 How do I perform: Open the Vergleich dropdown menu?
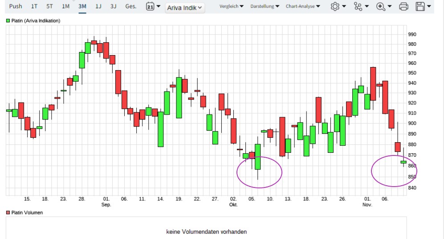tap(231, 6)
